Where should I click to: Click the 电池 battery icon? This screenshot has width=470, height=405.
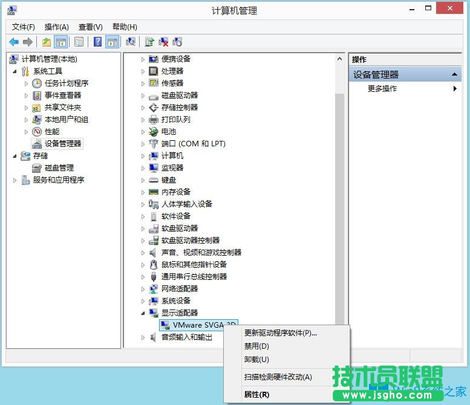pos(154,132)
